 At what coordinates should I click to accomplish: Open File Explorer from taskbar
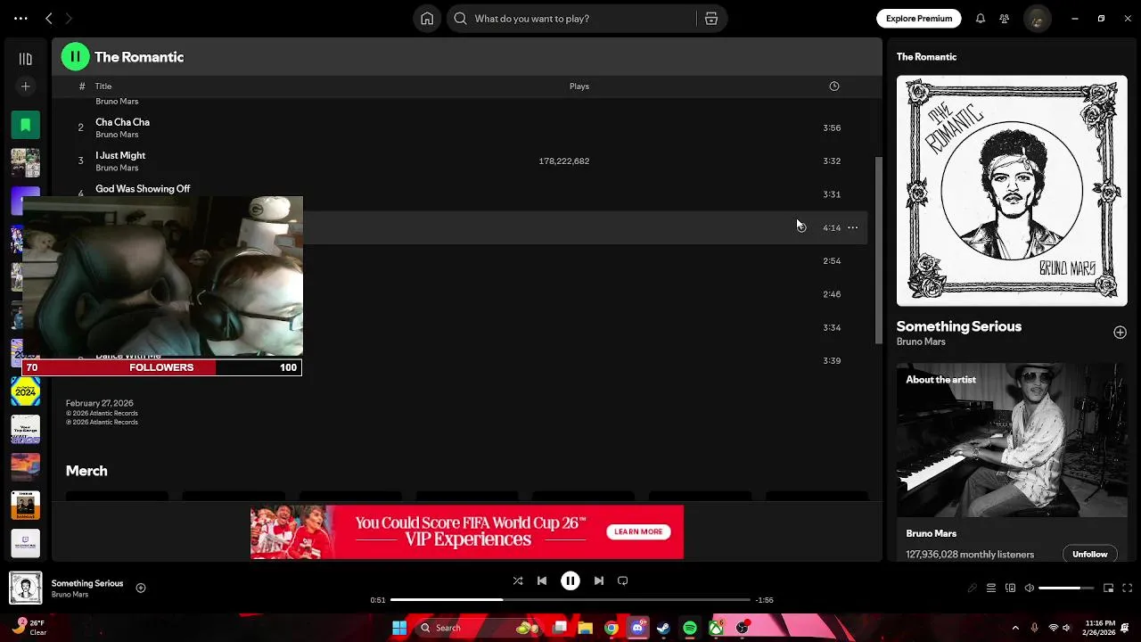pyautogui.click(x=586, y=628)
